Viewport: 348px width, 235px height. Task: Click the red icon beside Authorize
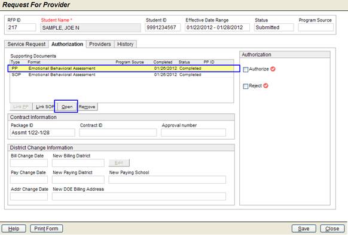273,69
